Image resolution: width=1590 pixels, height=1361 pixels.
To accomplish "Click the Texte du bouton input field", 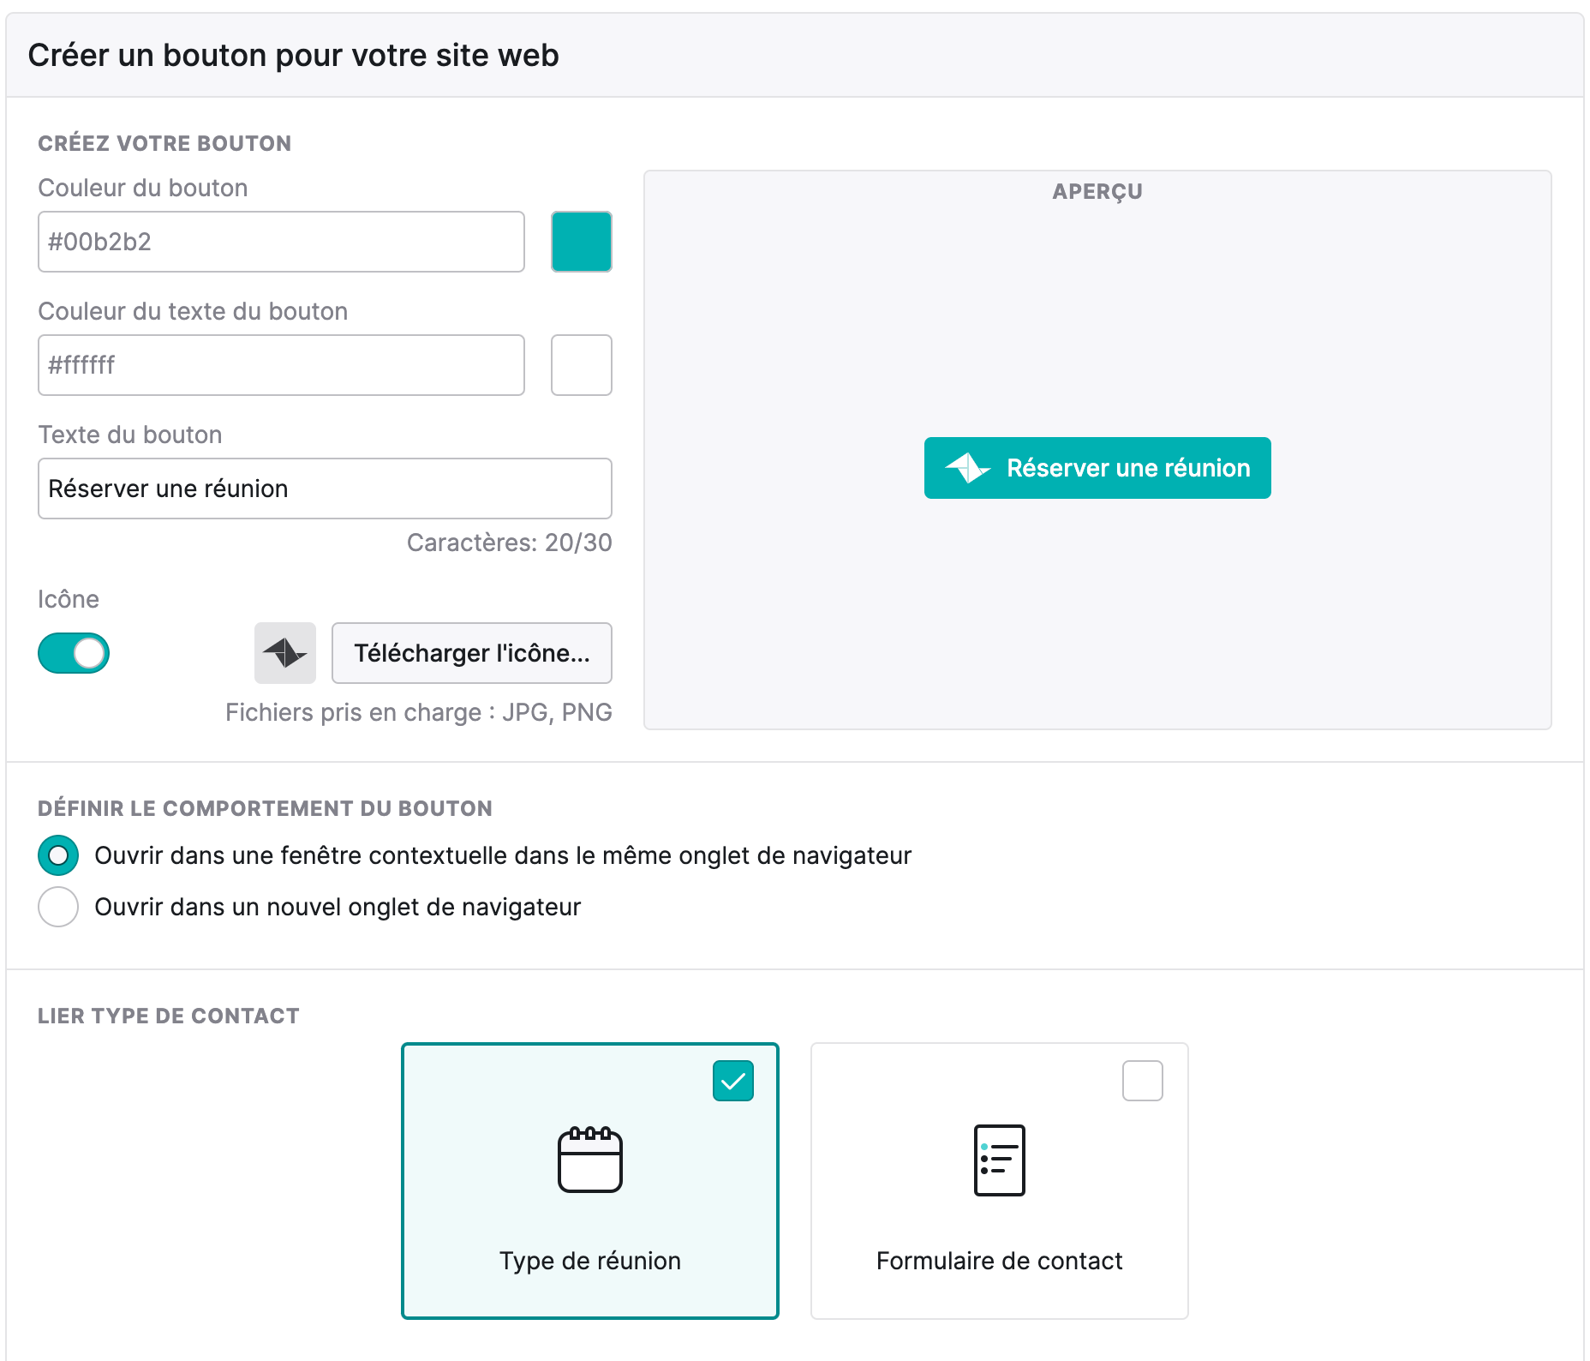I will point(325,489).
